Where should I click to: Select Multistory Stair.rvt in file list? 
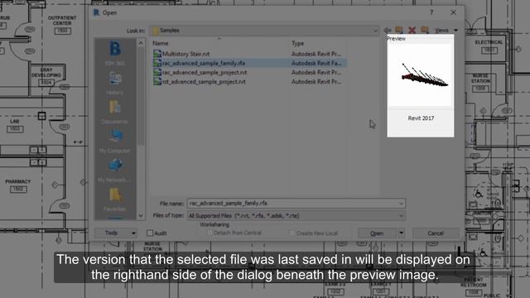pos(185,54)
